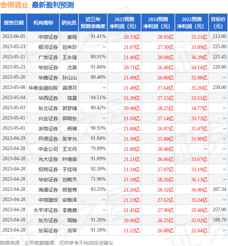Click target price 220.00
Viewport: 228px width, 246px height.
(219, 67)
